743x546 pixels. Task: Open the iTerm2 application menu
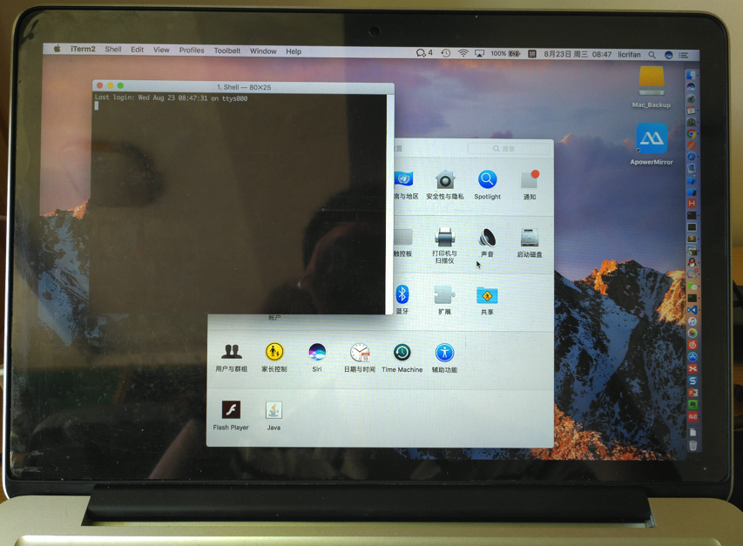[83, 49]
